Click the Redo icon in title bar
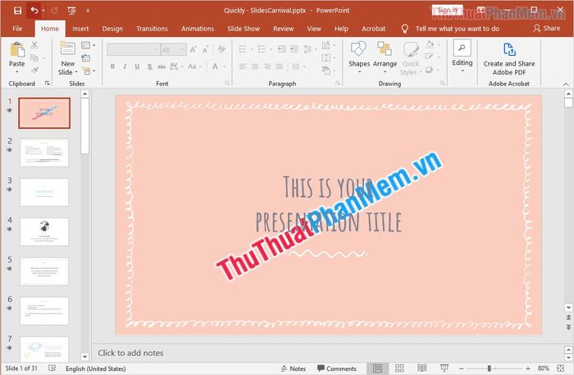Viewport: 574px width, 375px height. pos(55,11)
